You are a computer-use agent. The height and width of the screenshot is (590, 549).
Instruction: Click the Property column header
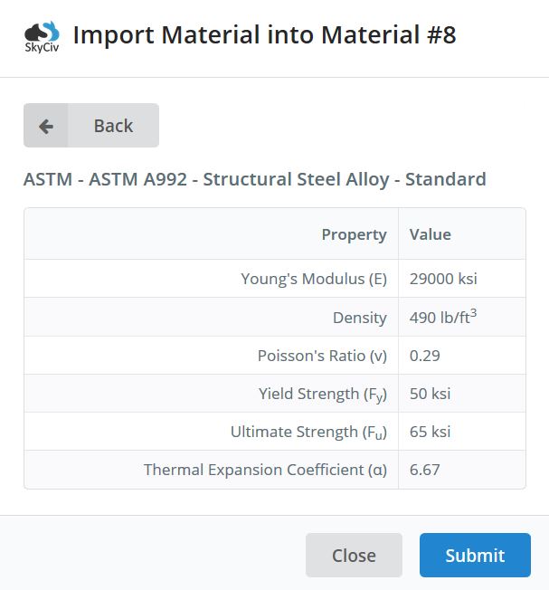coord(355,234)
